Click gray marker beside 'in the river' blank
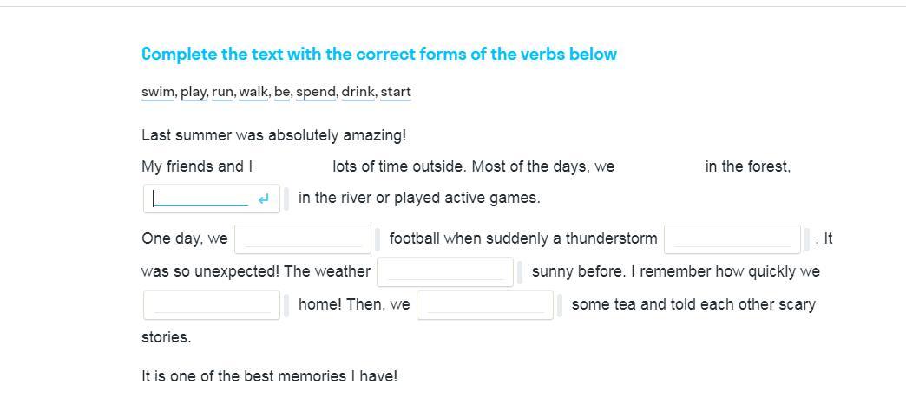 286,199
